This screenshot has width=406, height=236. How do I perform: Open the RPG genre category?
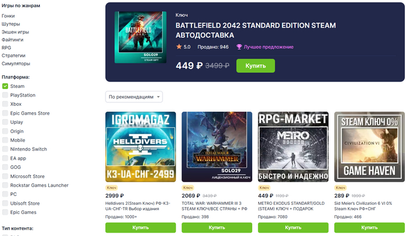[6, 48]
